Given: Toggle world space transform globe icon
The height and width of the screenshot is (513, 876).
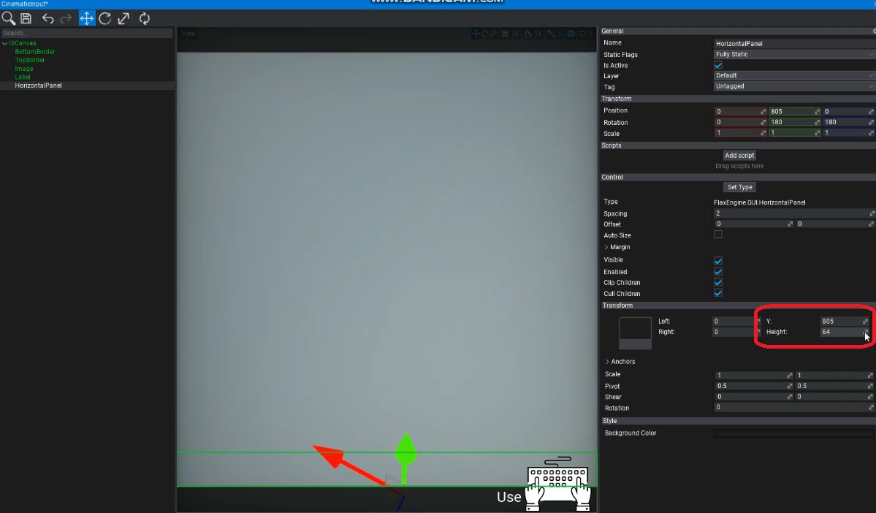Looking at the screenshot, I should pyautogui.click(x=571, y=34).
